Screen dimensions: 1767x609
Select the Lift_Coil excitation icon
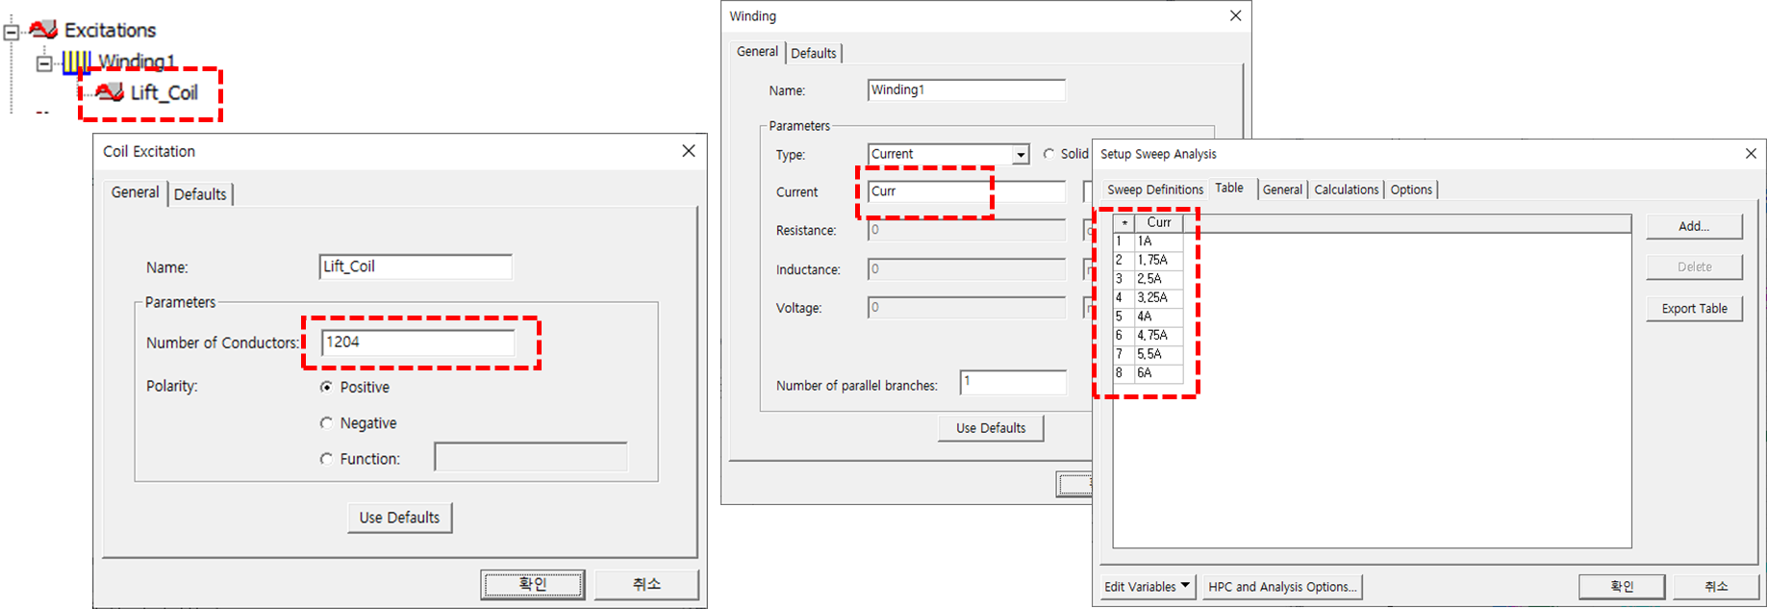click(110, 92)
